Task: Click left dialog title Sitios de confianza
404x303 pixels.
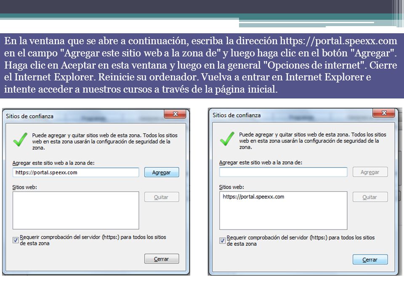Action: coord(29,116)
